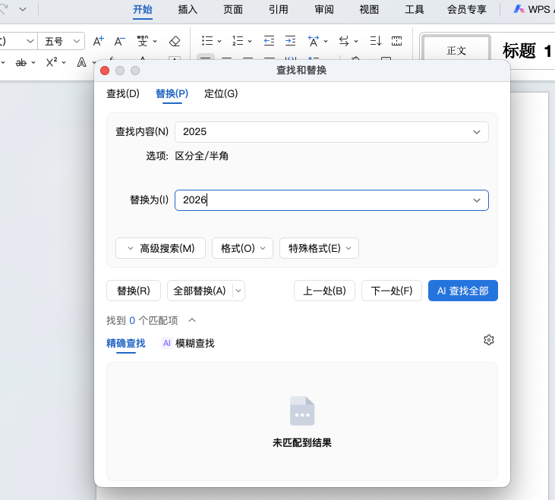Screen dimensions: 555x500
Task: Select the 精确查找 results tab
Action: (126, 343)
